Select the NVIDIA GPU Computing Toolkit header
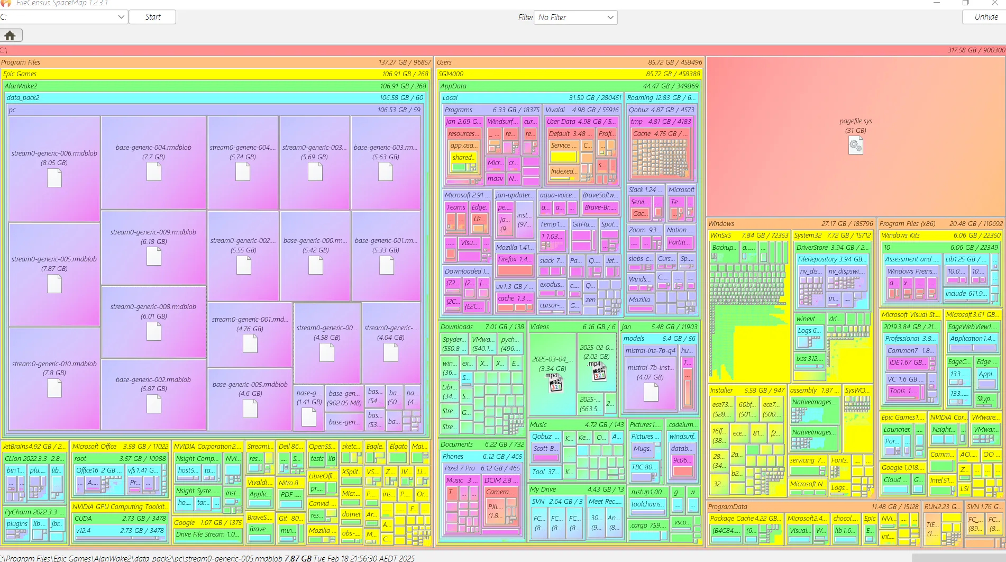Image resolution: width=1006 pixels, height=562 pixels. tap(120, 506)
